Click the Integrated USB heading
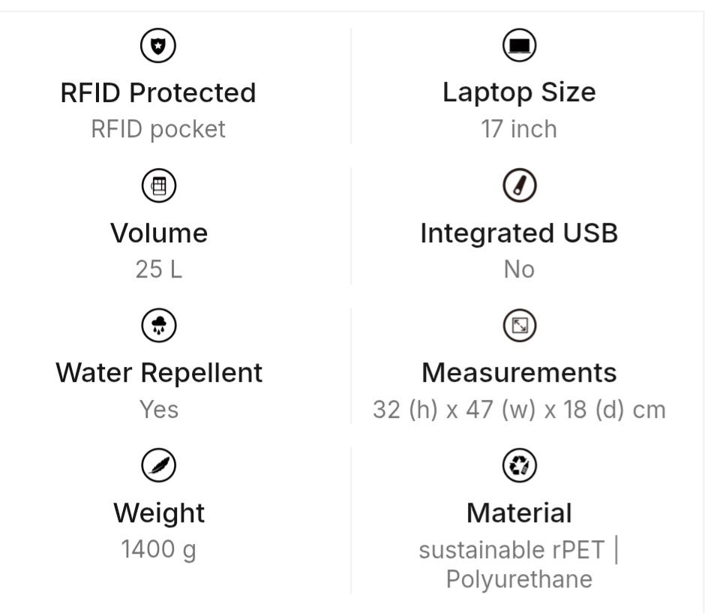 pos(519,233)
